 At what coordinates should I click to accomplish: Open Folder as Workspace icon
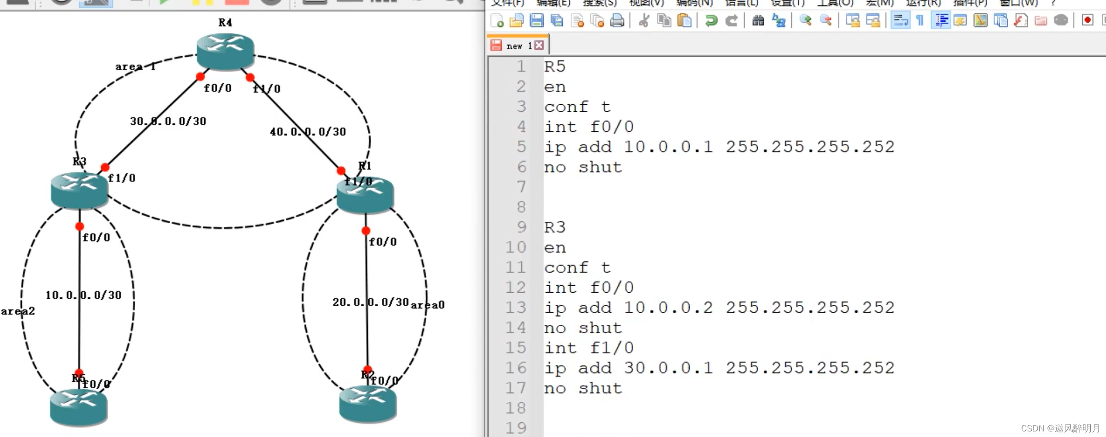1041,20
